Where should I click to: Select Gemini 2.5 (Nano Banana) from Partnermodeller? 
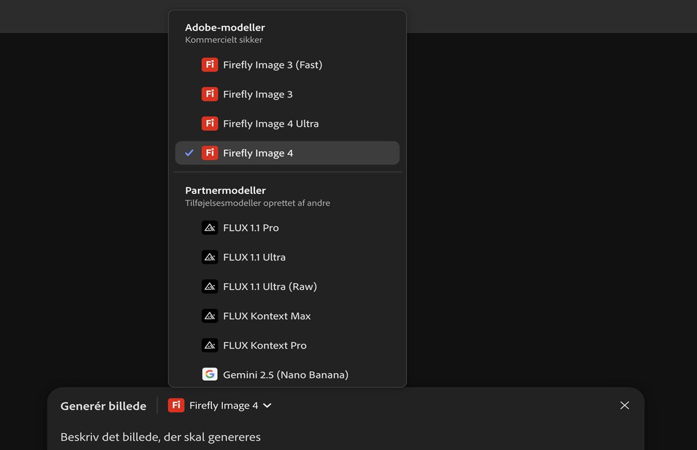point(286,375)
